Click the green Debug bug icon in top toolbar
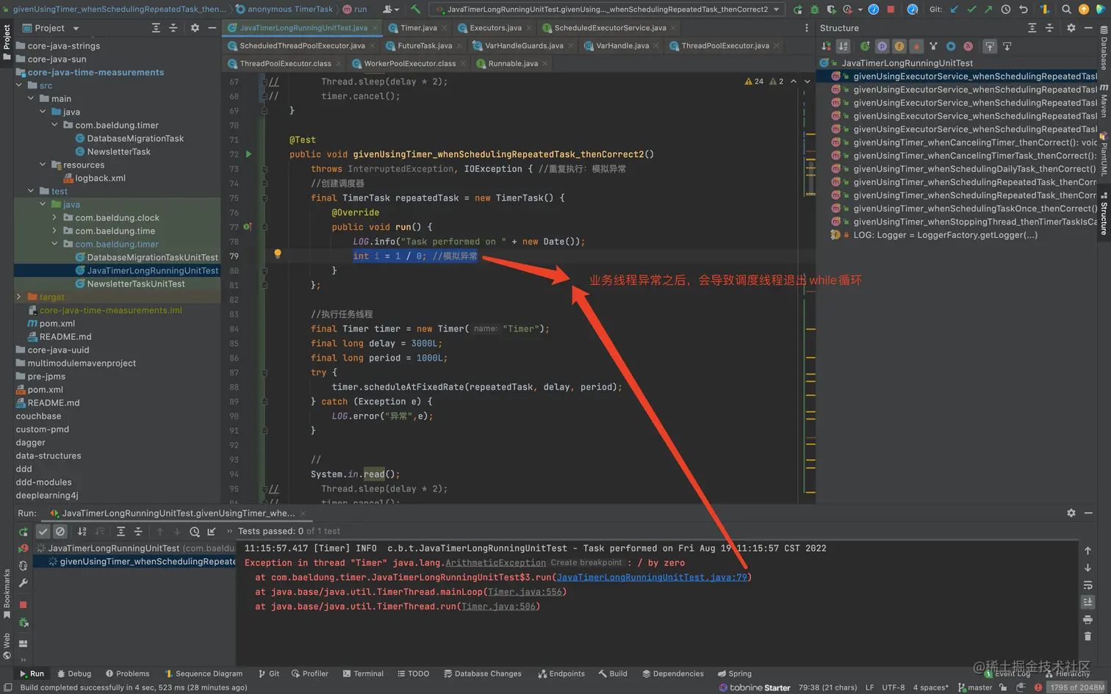Viewport: 1111px width, 694px height. tap(814, 10)
